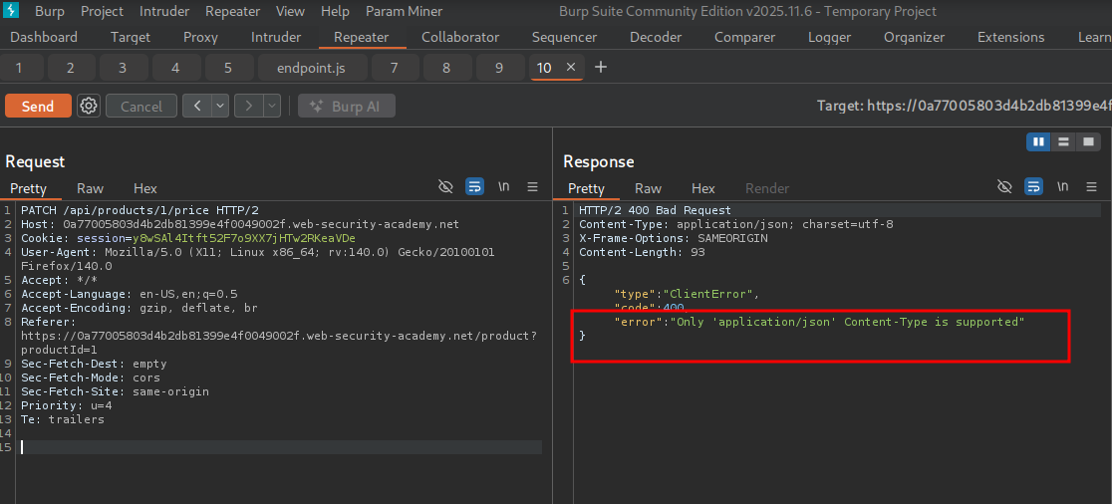Open the Help menu
The image size is (1112, 504).
click(x=335, y=11)
